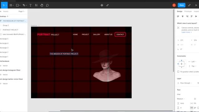This screenshot has width=199, height=112.
Task: Select the Desktop - 1 frame layer
Action: (x=13, y=16)
